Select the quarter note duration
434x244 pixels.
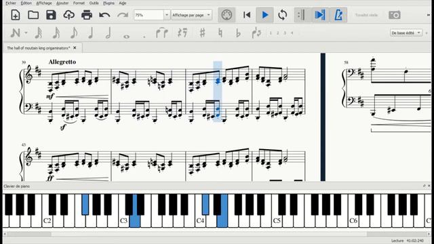(90, 33)
